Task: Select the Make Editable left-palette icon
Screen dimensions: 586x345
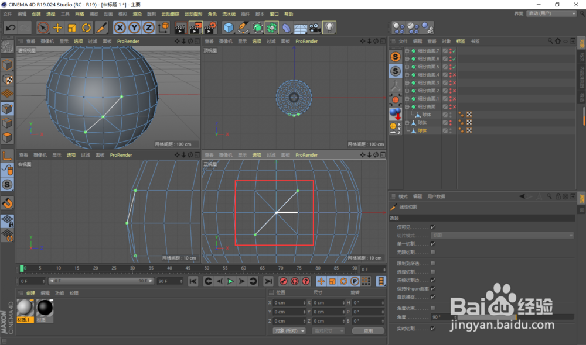Action: pyautogui.click(x=7, y=46)
